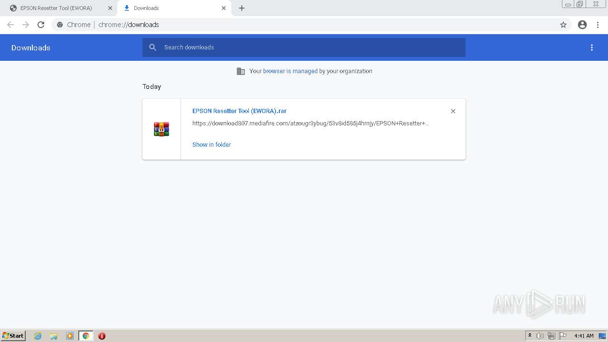Screen dimensions: 608x342
Task: Open the Downloads page more actions menu
Action: tap(592, 47)
